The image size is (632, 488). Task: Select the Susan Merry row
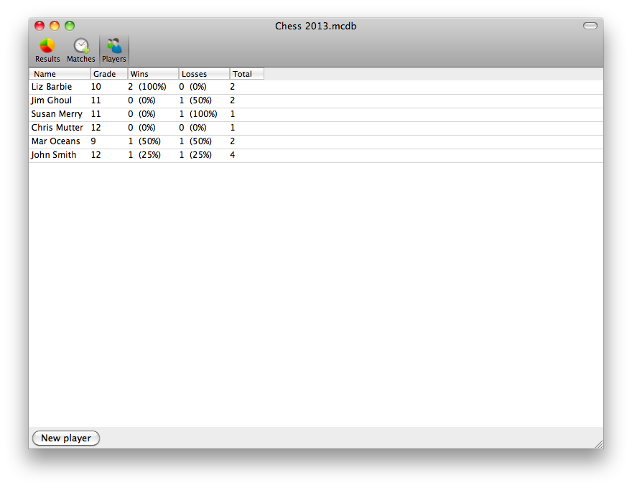(x=316, y=114)
